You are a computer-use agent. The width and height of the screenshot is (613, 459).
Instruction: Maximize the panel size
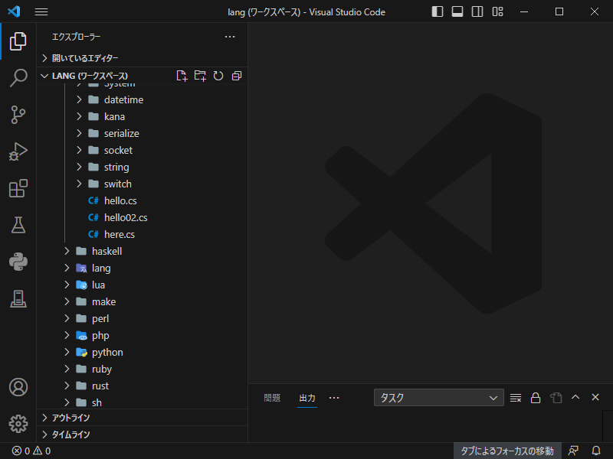pos(575,397)
